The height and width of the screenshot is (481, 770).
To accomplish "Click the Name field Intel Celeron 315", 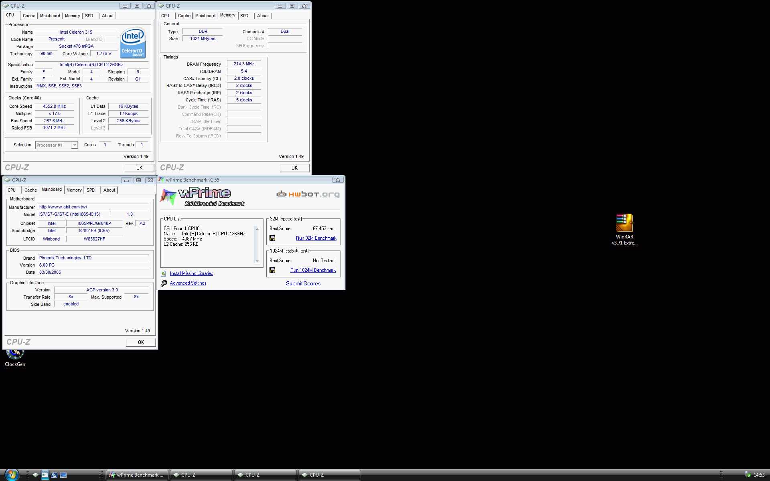I will point(76,32).
